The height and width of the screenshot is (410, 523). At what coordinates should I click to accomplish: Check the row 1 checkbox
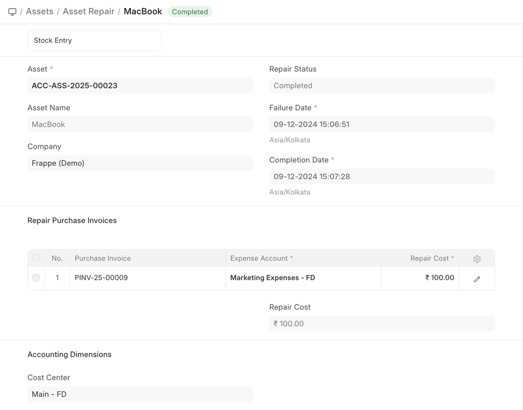tap(36, 278)
